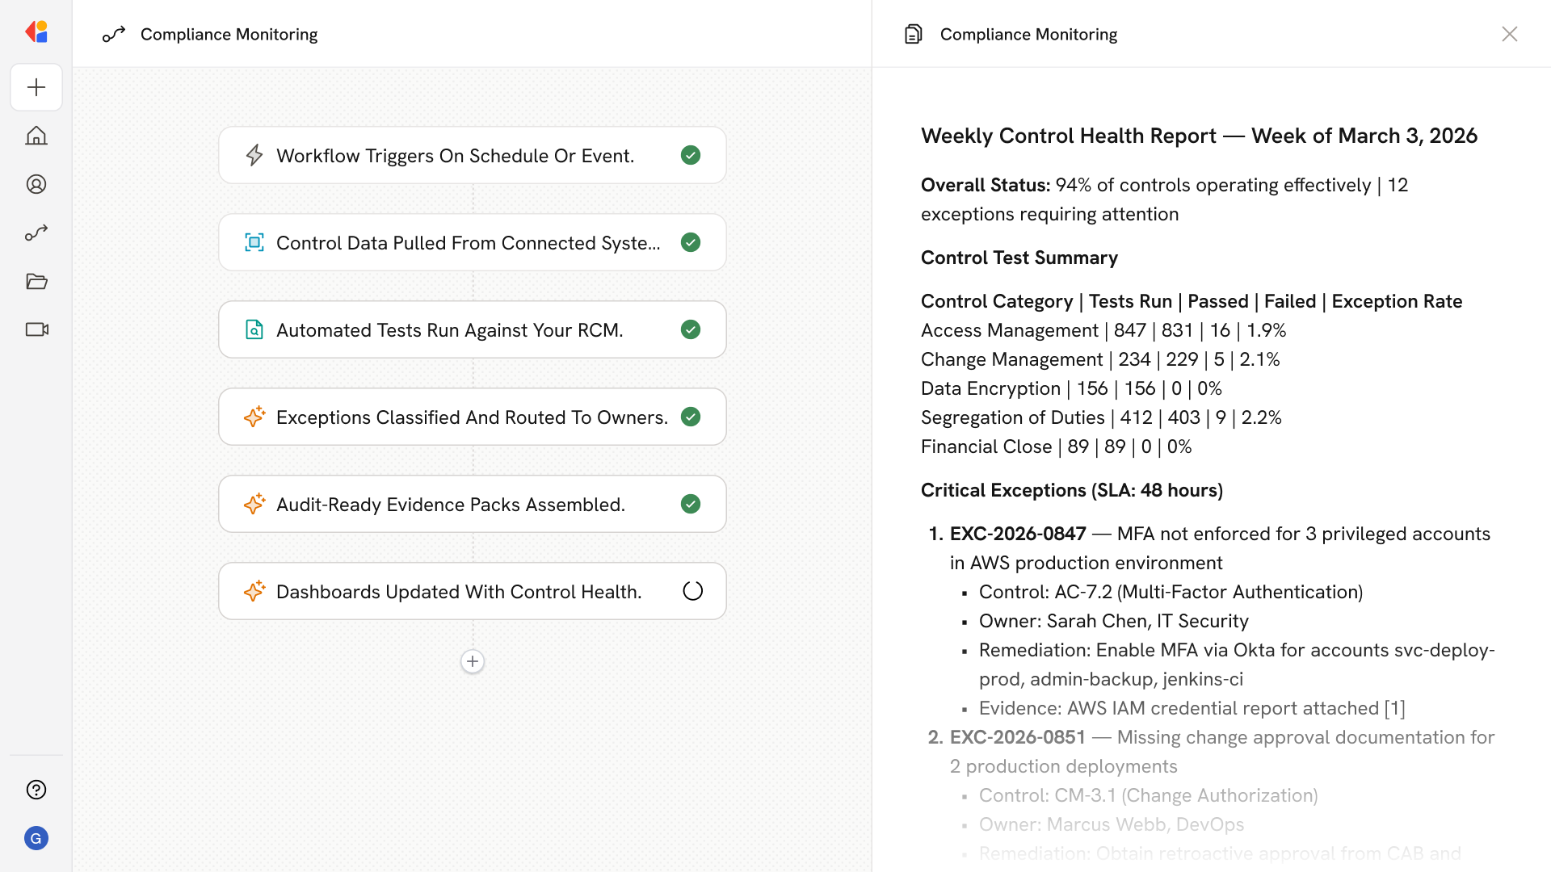
Task: Click the EXC-2026-0847 exception entry
Action: tap(1018, 534)
